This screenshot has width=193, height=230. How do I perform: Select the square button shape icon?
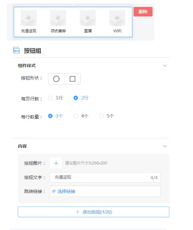click(72, 79)
